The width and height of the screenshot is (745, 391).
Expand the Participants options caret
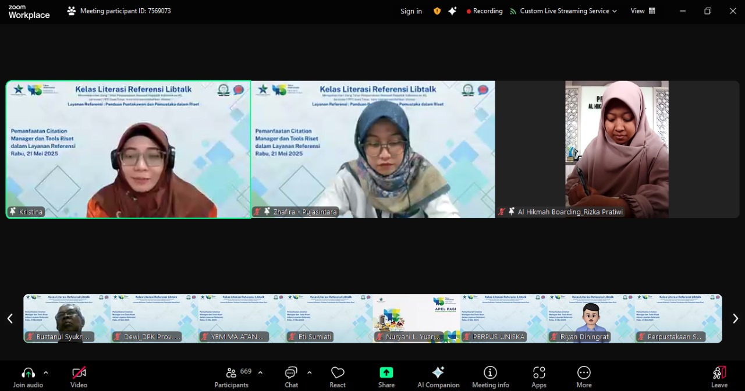pos(260,372)
